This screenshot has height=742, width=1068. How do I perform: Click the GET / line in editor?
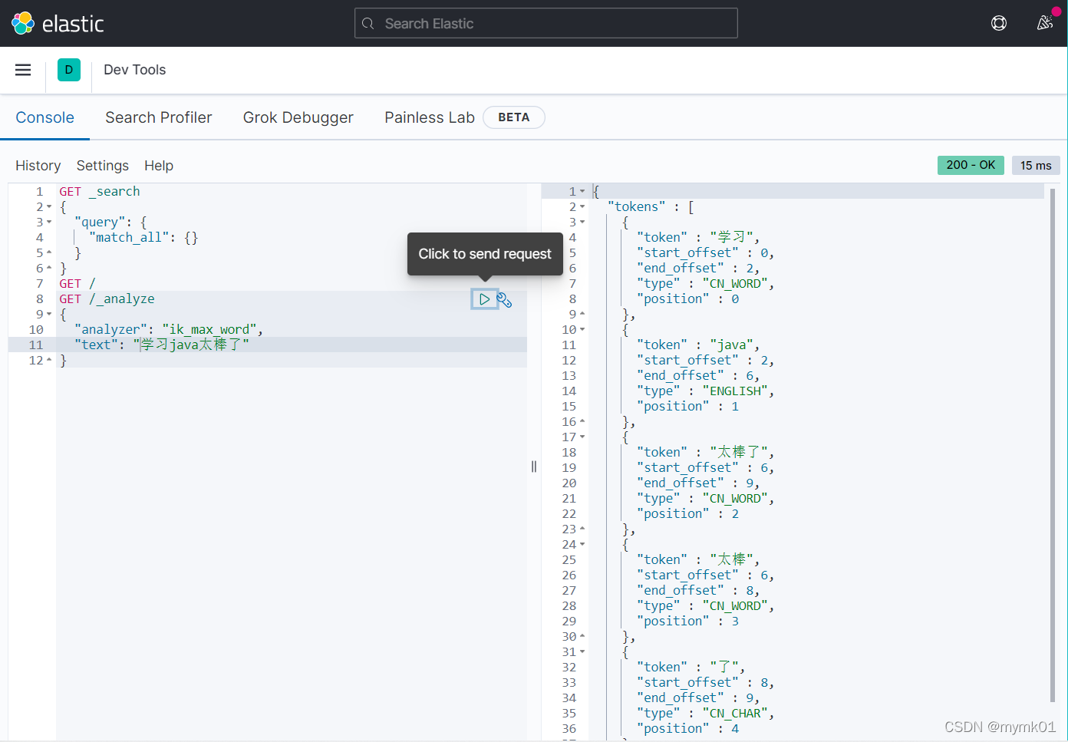(77, 284)
